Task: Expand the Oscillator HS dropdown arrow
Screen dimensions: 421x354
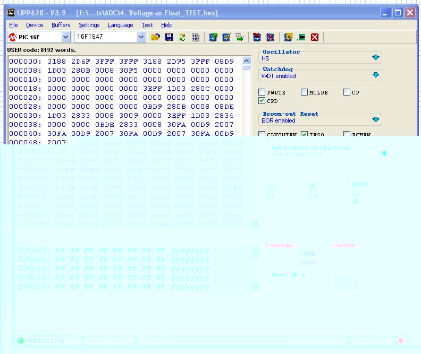Action: pyautogui.click(x=376, y=57)
